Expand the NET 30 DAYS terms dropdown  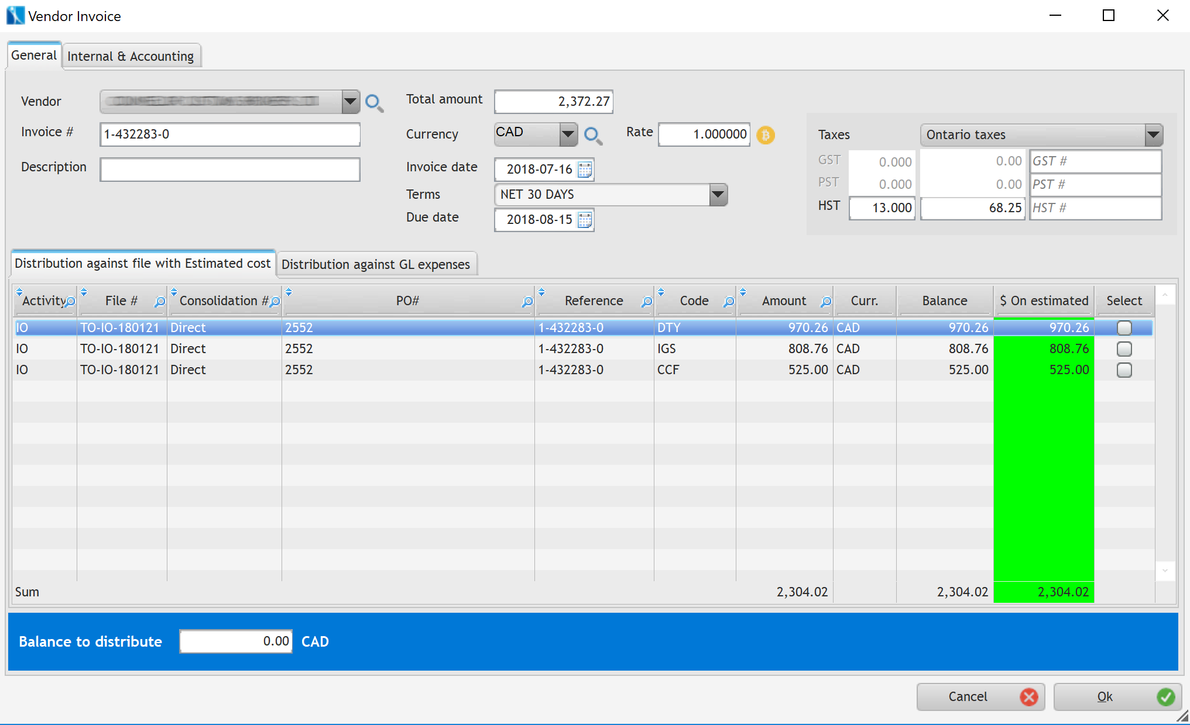point(718,195)
